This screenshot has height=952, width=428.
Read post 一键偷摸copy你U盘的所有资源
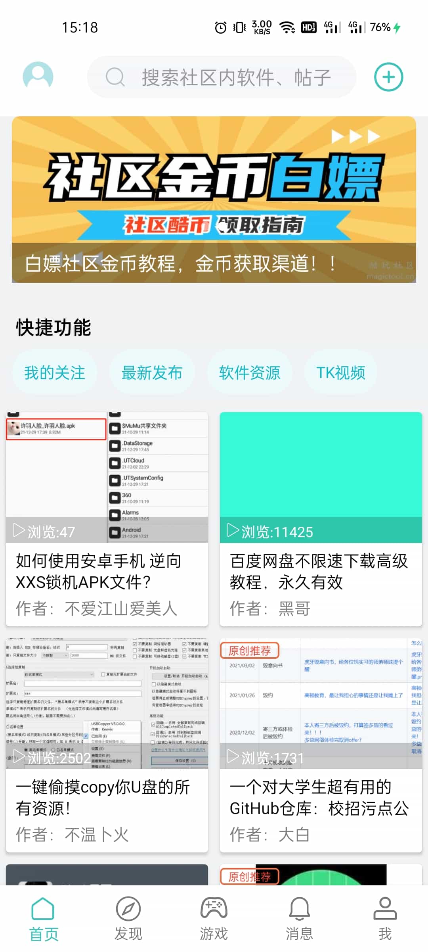click(103, 798)
